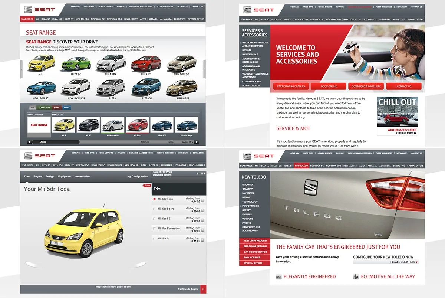Image resolution: width=445 pixels, height=298 pixels.
Task: Select the SPORT filter tab
Action: [57, 108]
